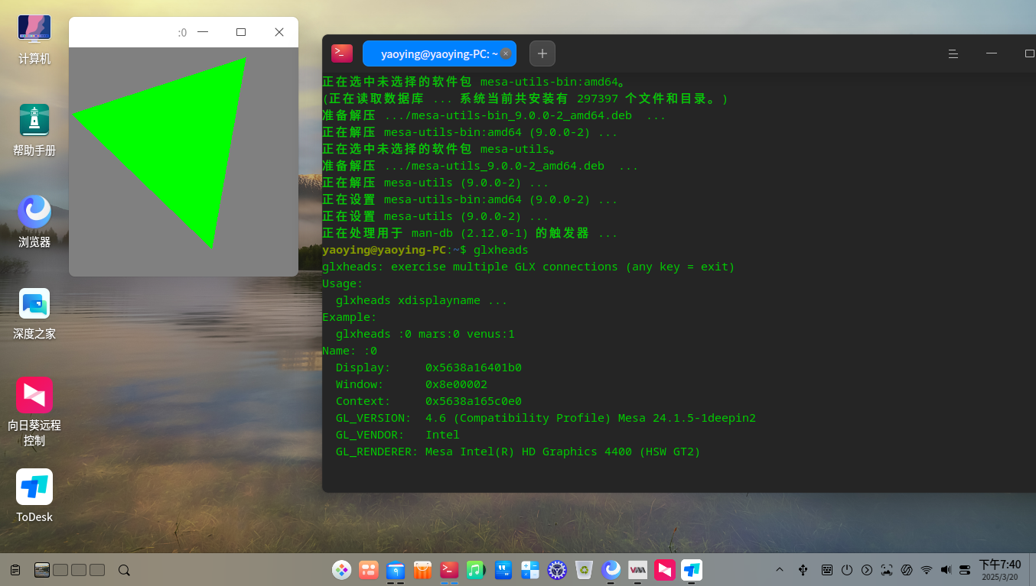
Task: Open the gear-shaped control center in the dock
Action: point(557,570)
